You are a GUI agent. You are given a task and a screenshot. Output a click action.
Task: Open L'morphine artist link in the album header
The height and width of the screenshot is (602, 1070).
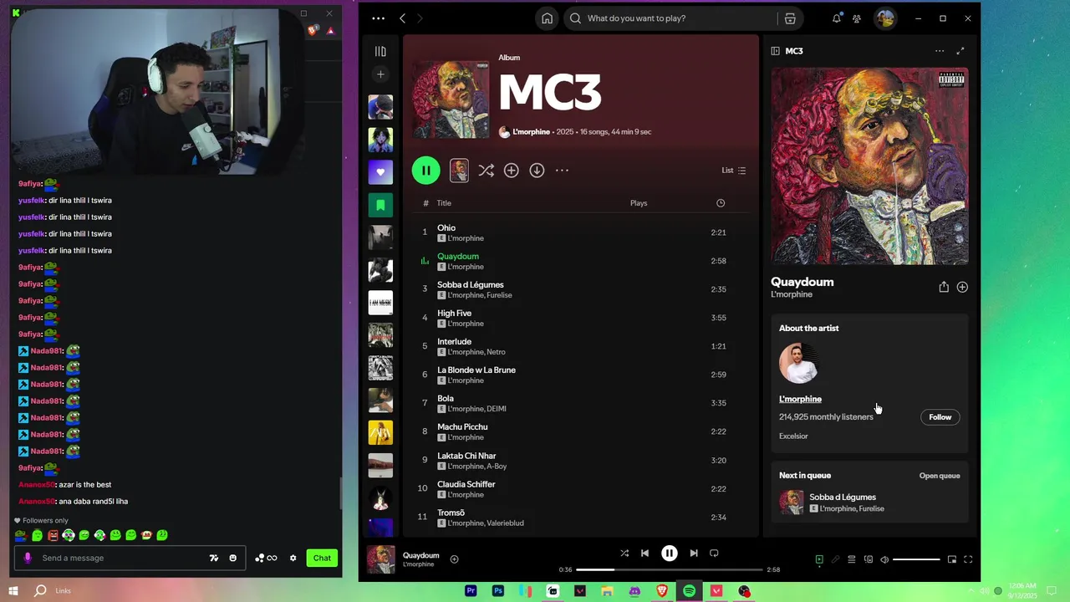click(x=532, y=132)
